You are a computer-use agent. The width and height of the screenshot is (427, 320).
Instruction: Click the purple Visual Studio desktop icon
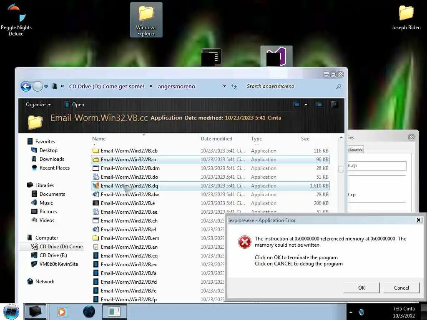click(276, 56)
